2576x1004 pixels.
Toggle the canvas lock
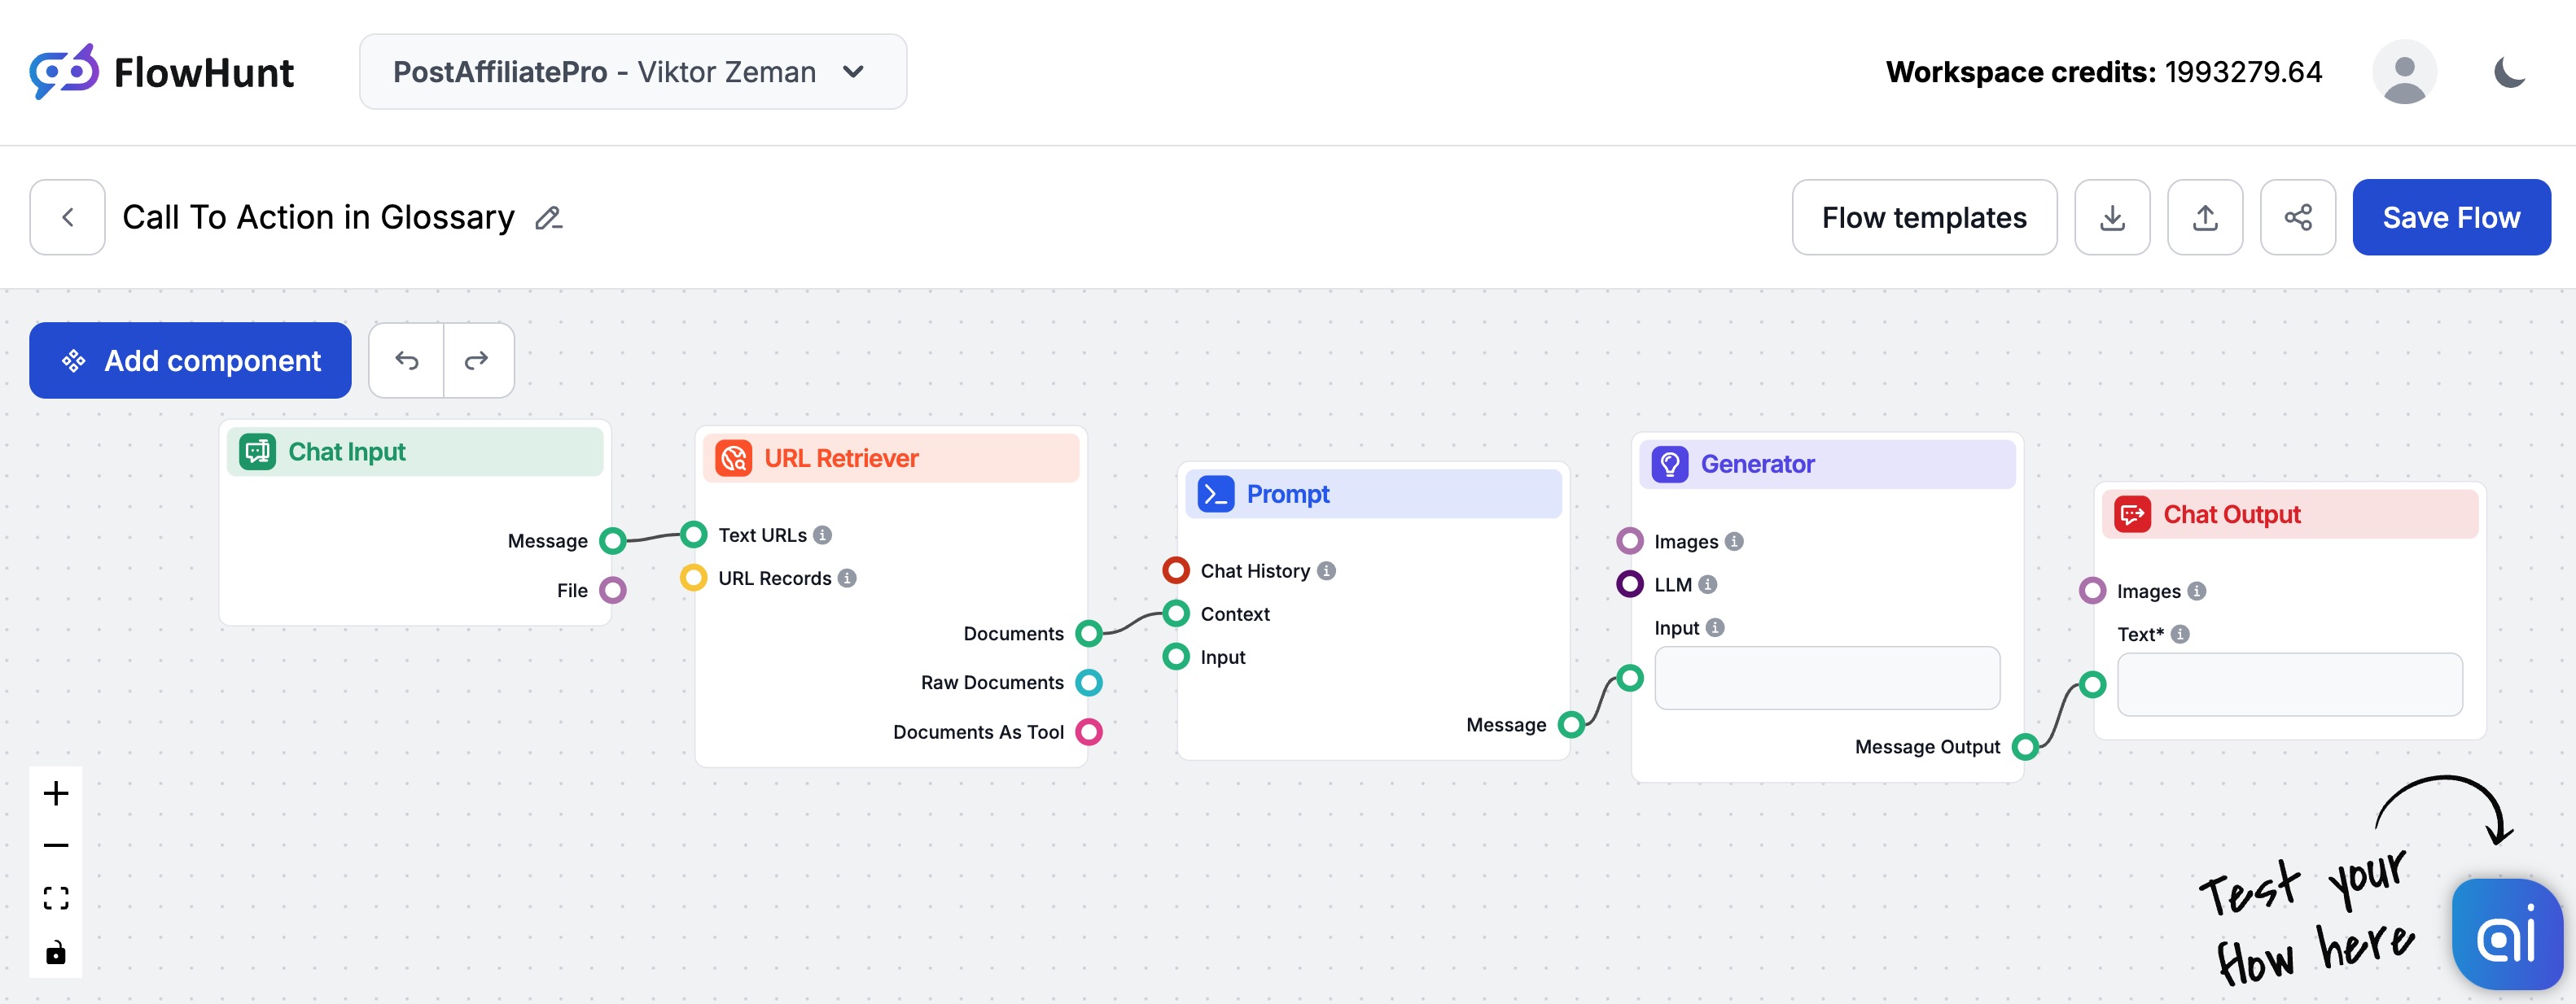[x=55, y=951]
